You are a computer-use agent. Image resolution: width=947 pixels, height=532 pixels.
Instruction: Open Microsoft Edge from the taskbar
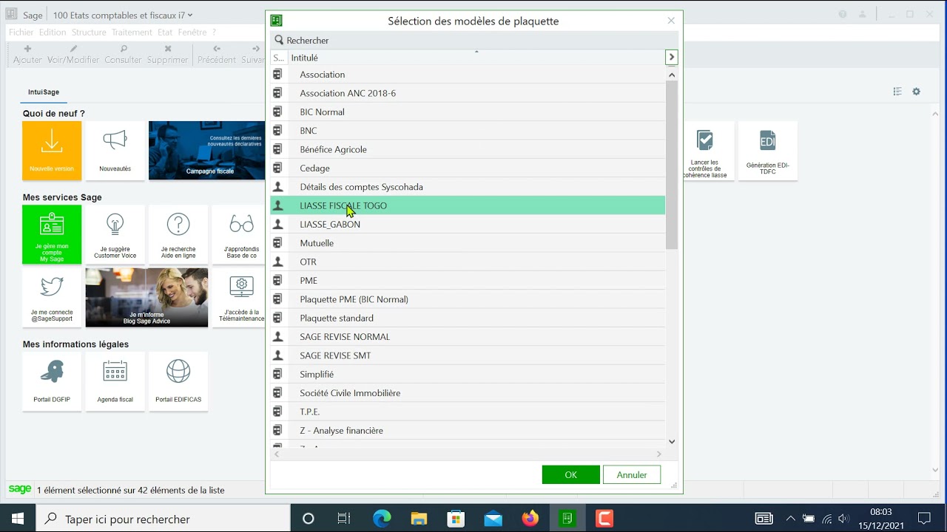(382, 519)
